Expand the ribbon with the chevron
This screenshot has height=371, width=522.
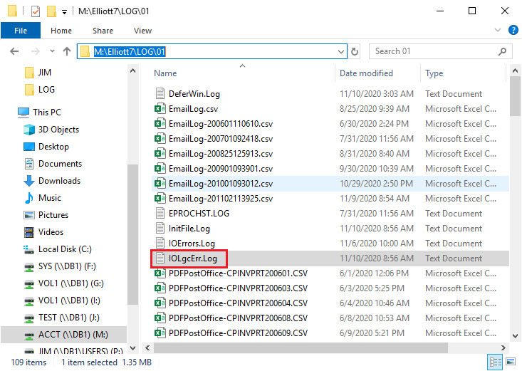498,30
